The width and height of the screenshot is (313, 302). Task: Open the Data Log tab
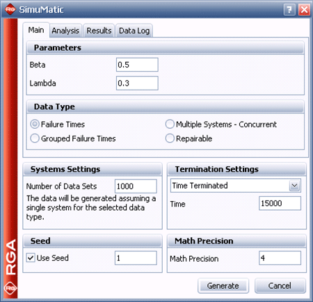[134, 31]
